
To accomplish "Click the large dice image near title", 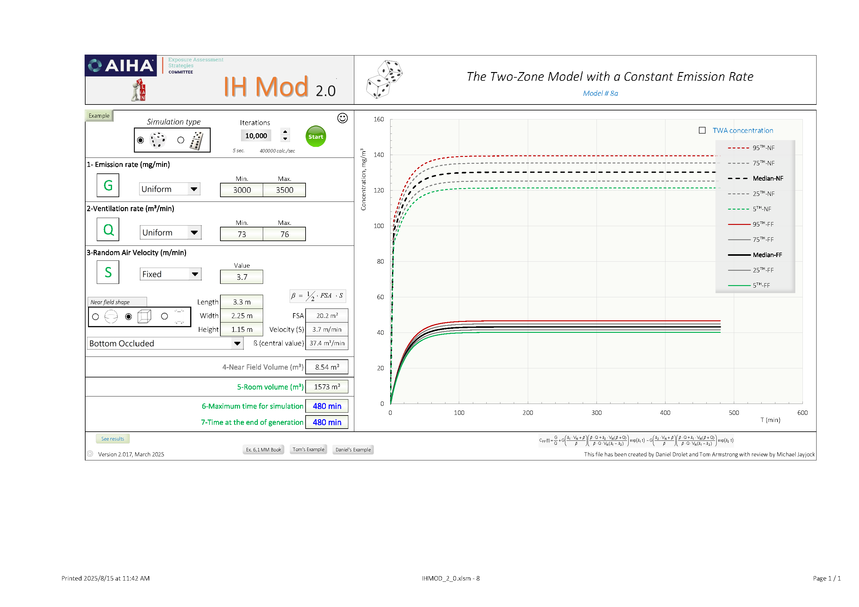I will click(384, 79).
